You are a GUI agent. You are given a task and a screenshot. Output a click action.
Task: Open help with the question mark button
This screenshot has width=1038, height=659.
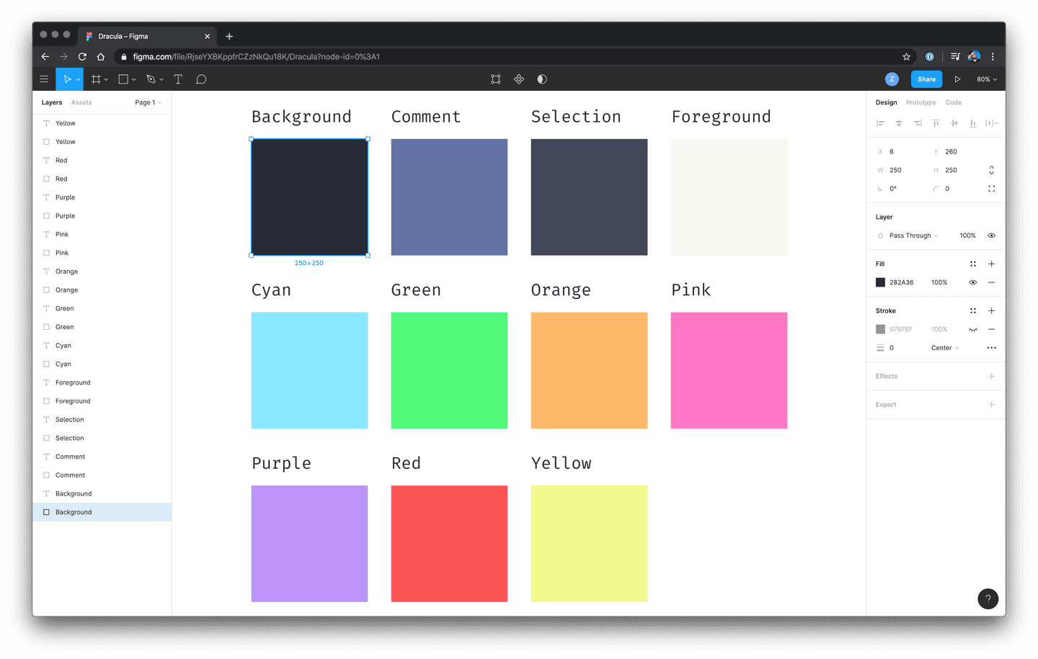pyautogui.click(x=988, y=599)
